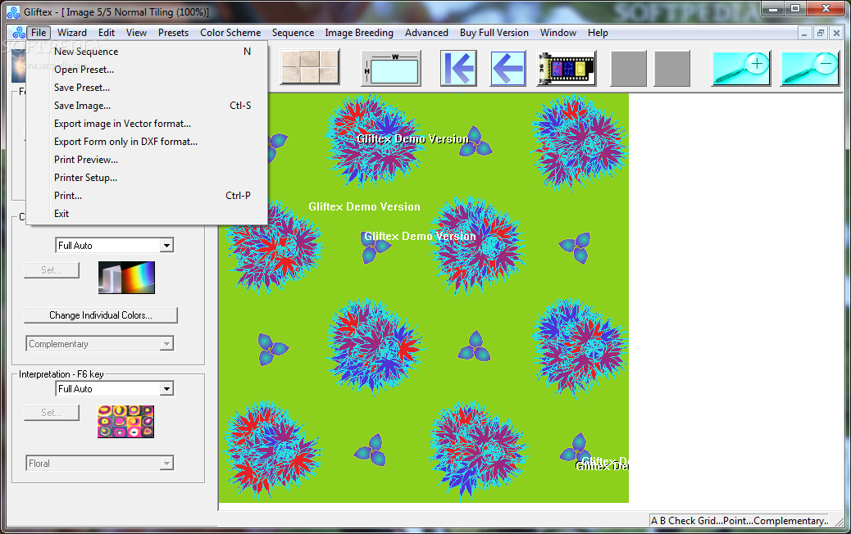Open the View menu
The image size is (851, 534).
(136, 33)
